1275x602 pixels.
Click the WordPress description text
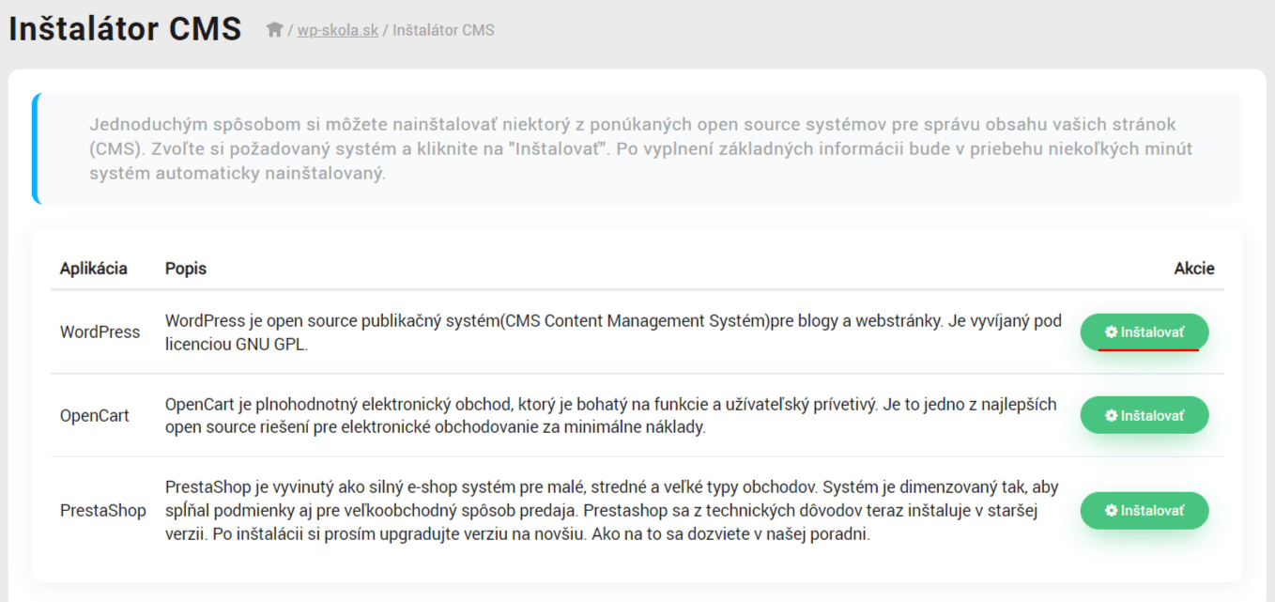coord(613,332)
